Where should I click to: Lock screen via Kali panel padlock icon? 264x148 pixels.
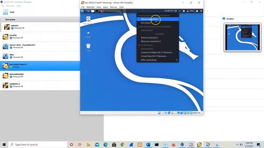tap(197, 11)
